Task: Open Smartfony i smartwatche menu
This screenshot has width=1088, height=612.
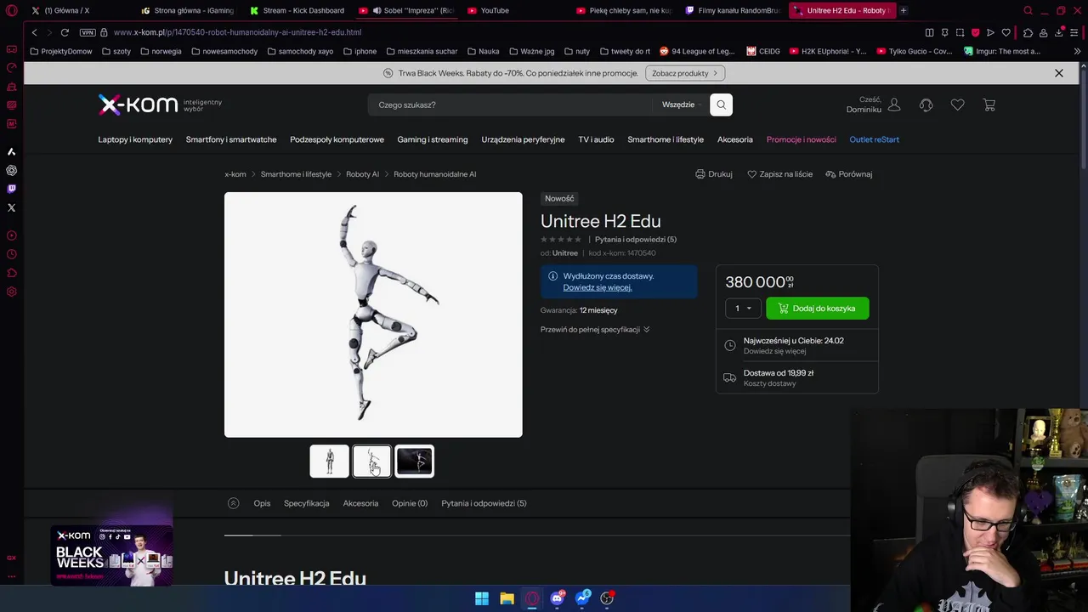Action: coord(231,139)
